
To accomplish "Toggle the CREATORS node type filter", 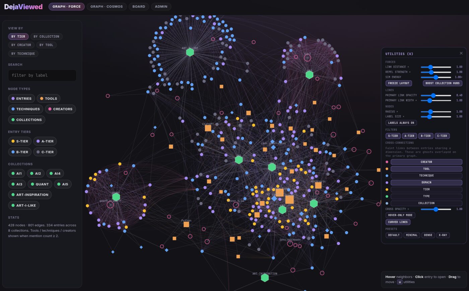I will coord(60,109).
